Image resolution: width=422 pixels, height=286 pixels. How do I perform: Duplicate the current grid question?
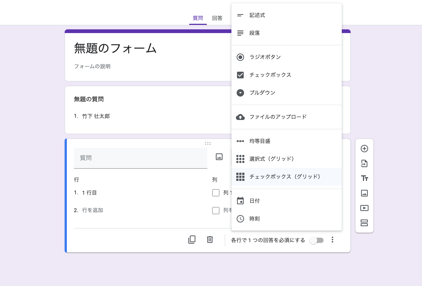coord(192,240)
